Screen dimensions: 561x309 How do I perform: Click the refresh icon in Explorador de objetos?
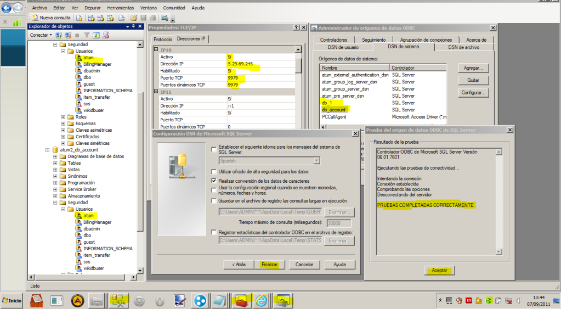click(96, 35)
